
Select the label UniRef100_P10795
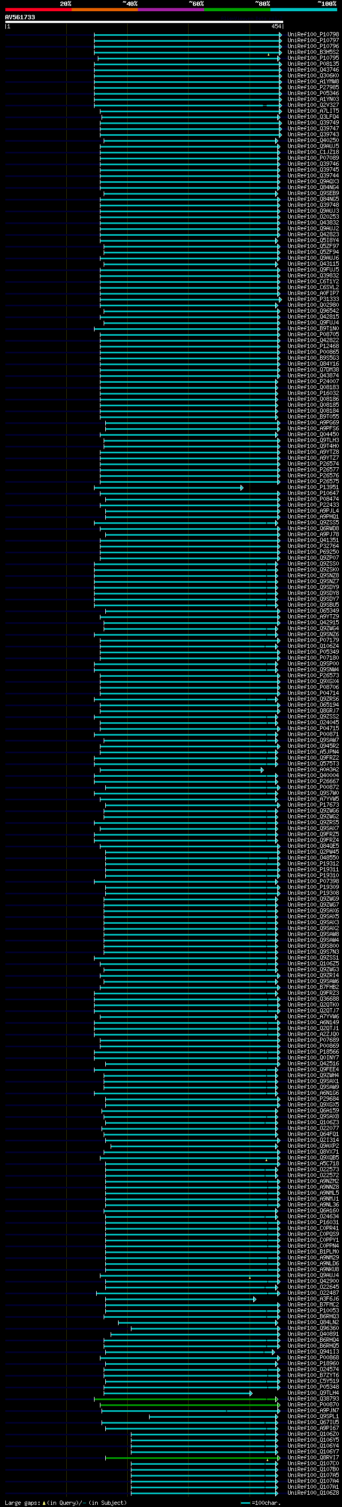coord(313,58)
